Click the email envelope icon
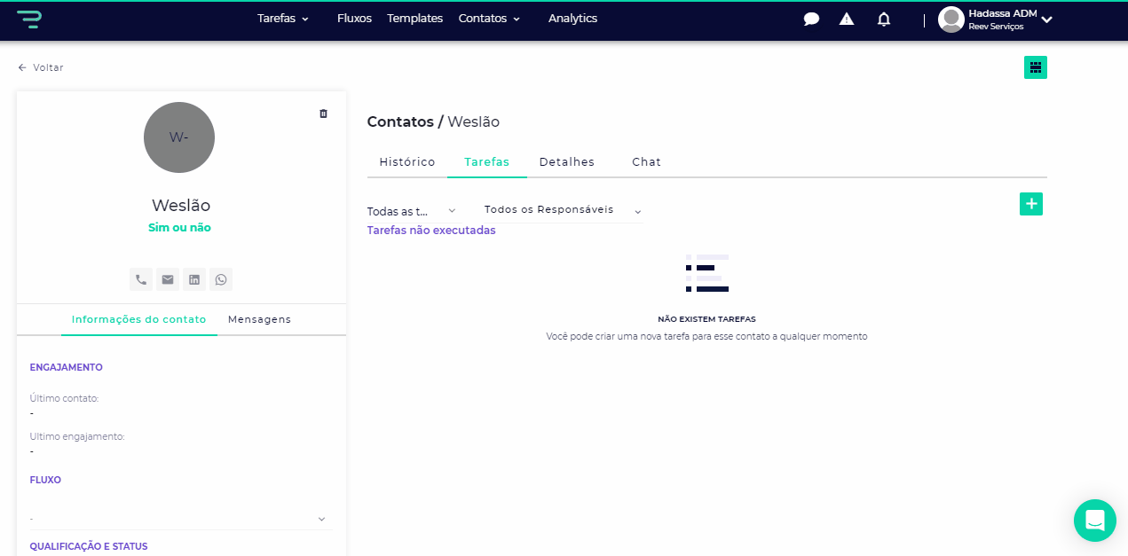1128x556 pixels. tap(168, 279)
